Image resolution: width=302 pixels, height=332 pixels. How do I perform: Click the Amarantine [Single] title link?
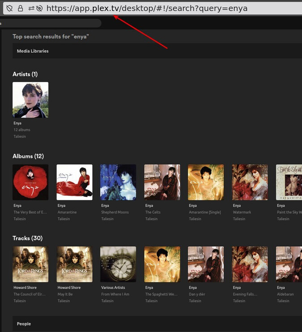(205, 212)
